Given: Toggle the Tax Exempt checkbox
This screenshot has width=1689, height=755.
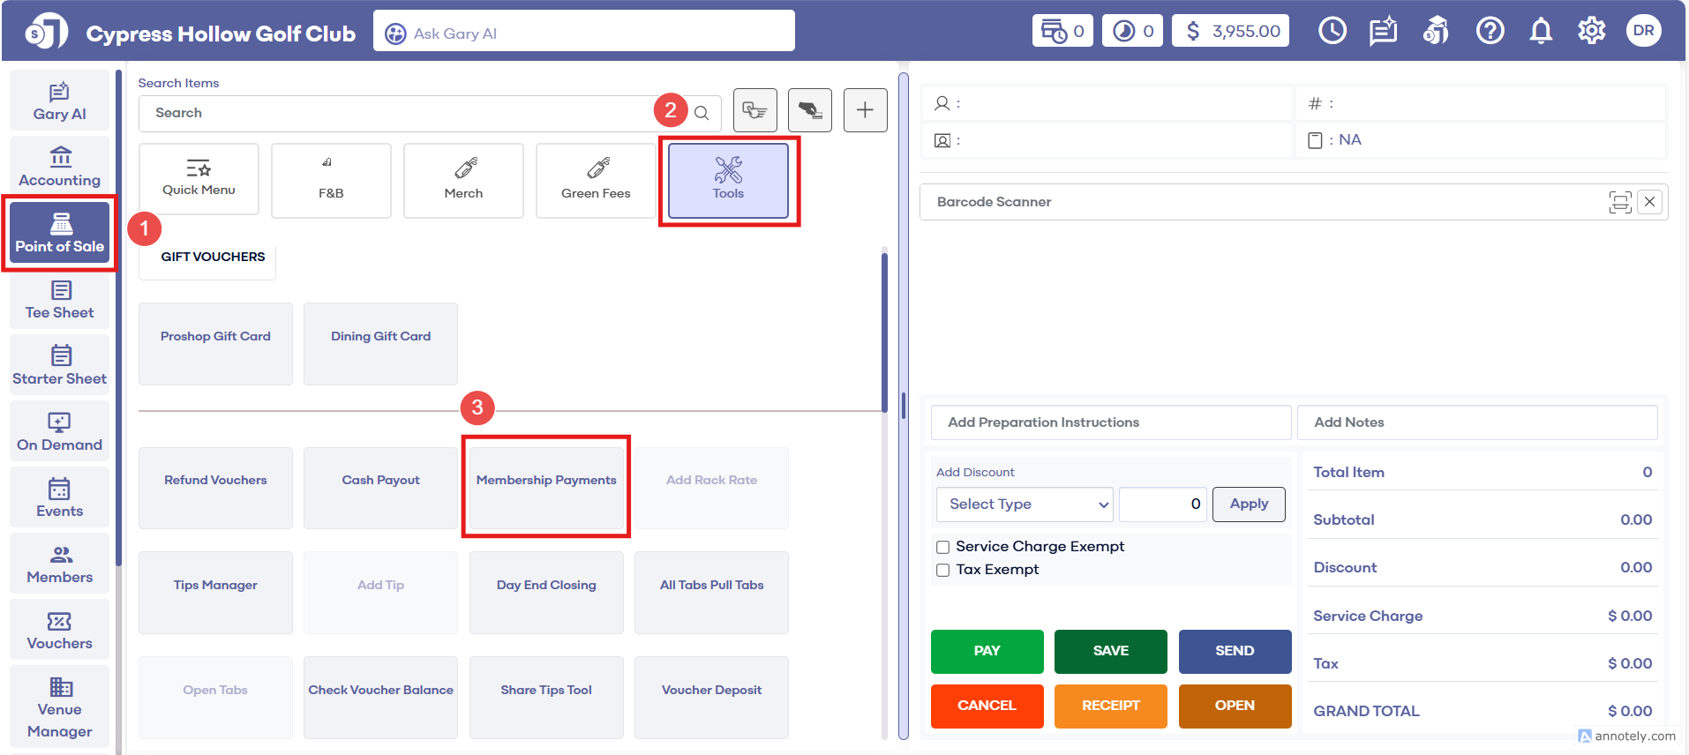Looking at the screenshot, I should tap(943, 570).
